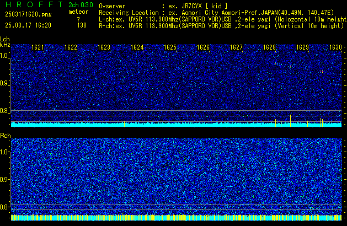Click the 'Lch' channel label

(5, 39)
